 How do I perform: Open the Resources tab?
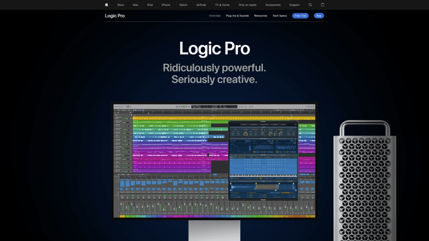(x=261, y=16)
